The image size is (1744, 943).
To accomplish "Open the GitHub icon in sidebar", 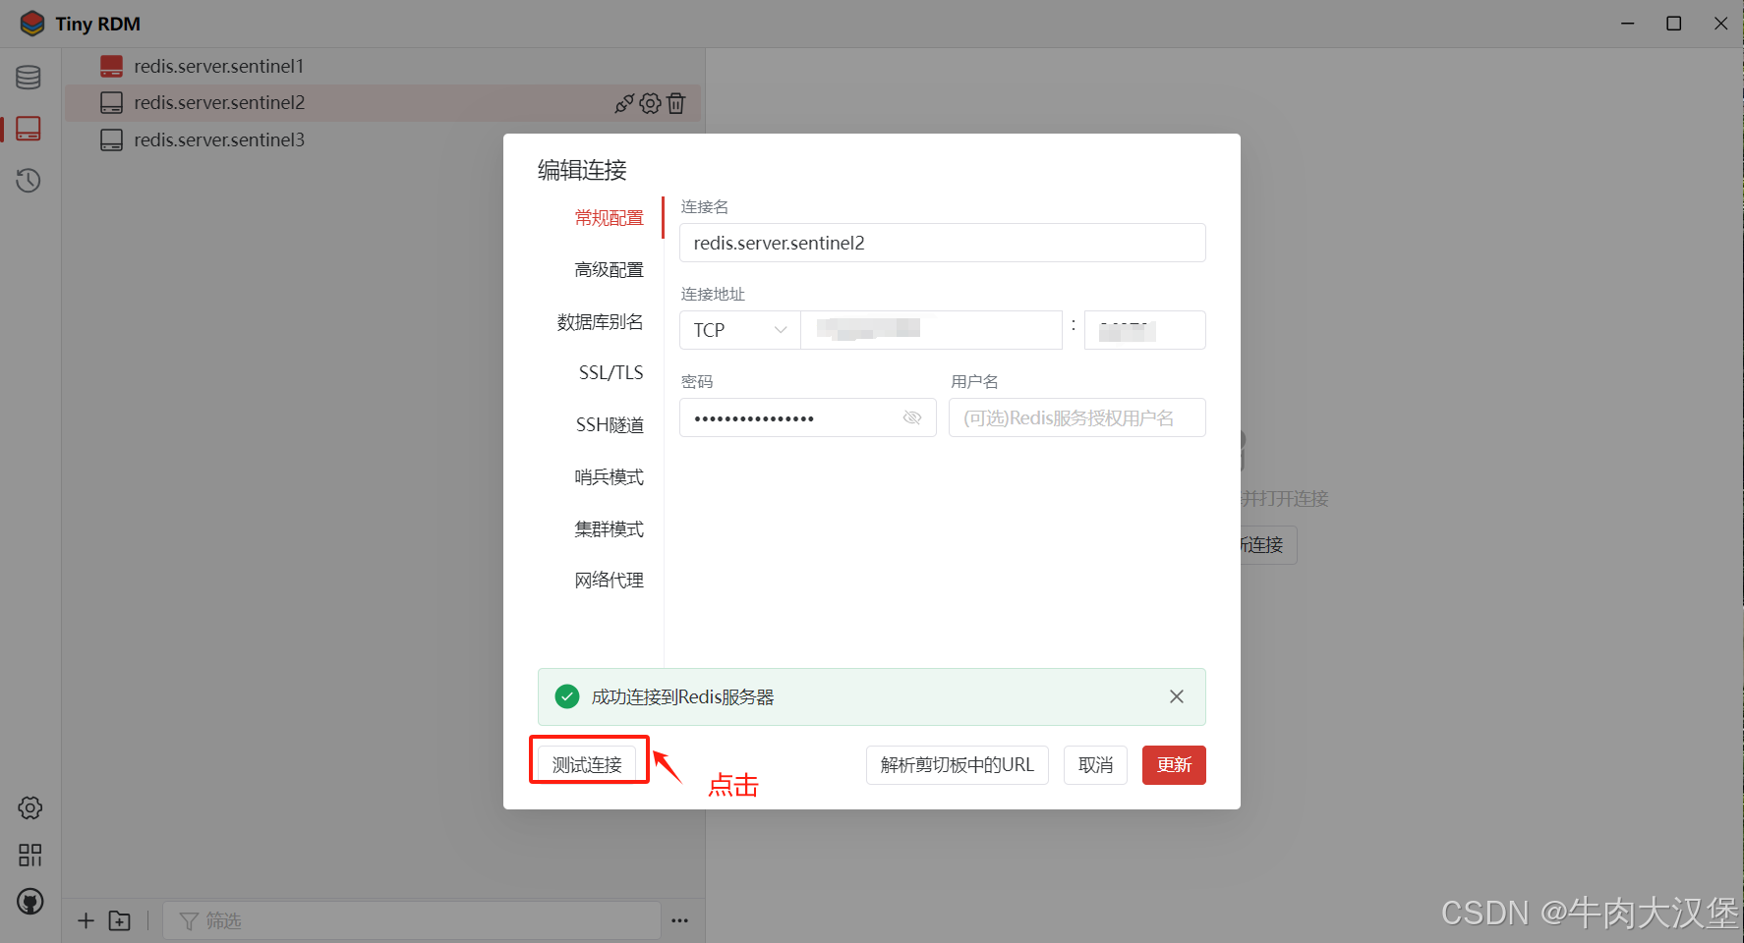I will click(30, 902).
